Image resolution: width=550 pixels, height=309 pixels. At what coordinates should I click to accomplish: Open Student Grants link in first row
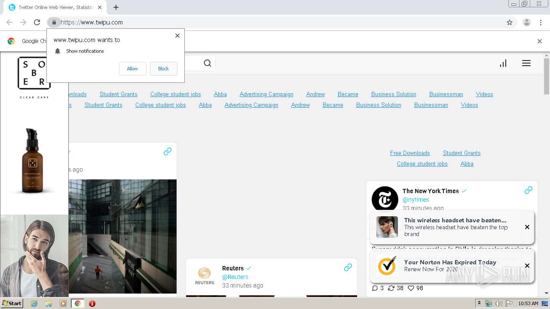(119, 94)
